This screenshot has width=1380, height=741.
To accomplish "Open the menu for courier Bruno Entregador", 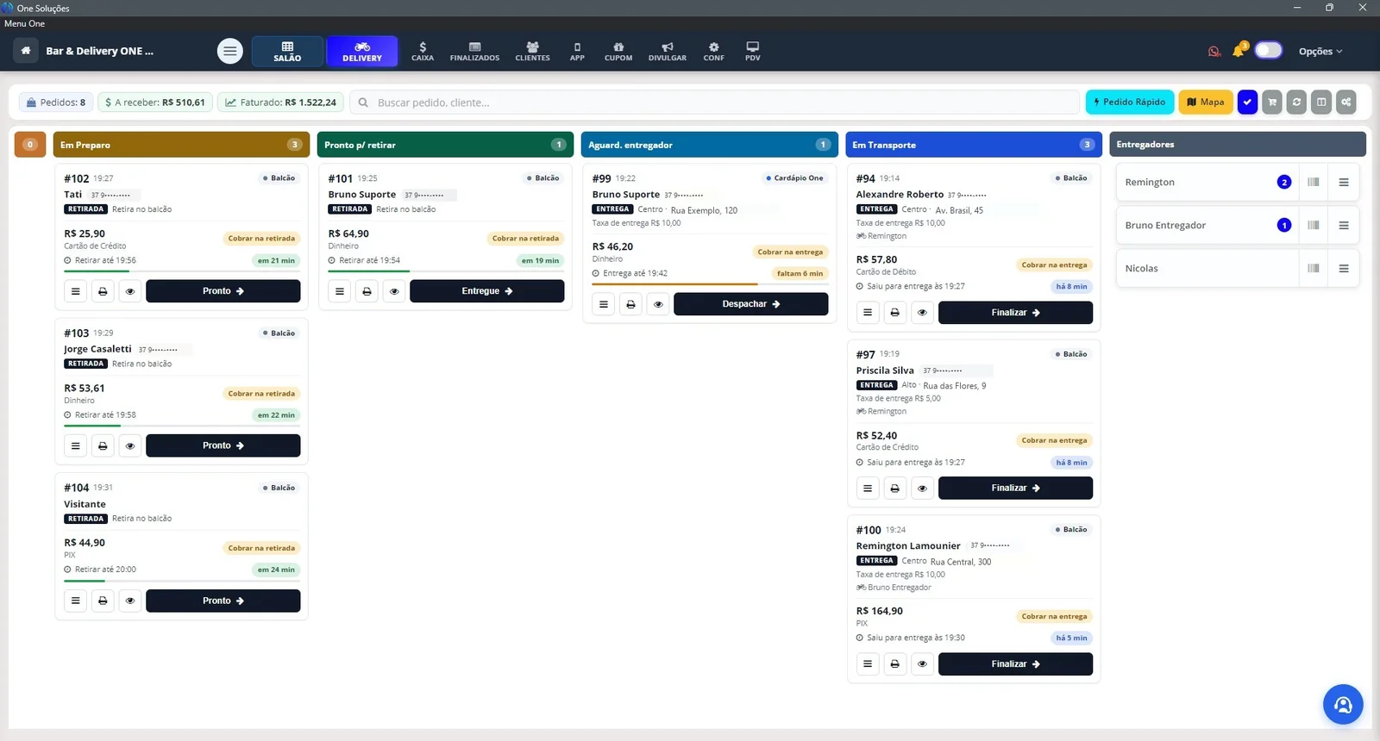I will coord(1344,225).
